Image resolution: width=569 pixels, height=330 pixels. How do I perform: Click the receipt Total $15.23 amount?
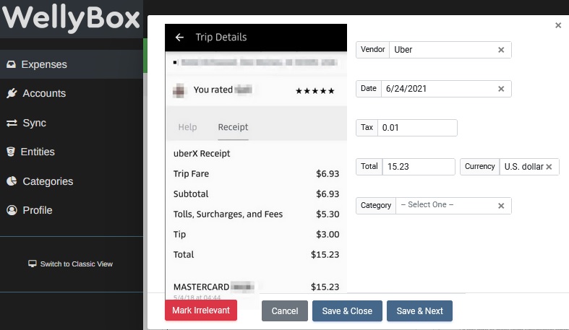click(325, 255)
